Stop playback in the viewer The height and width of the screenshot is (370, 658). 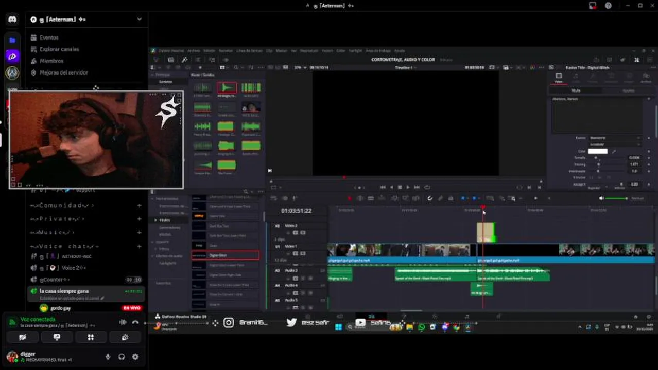(x=400, y=187)
